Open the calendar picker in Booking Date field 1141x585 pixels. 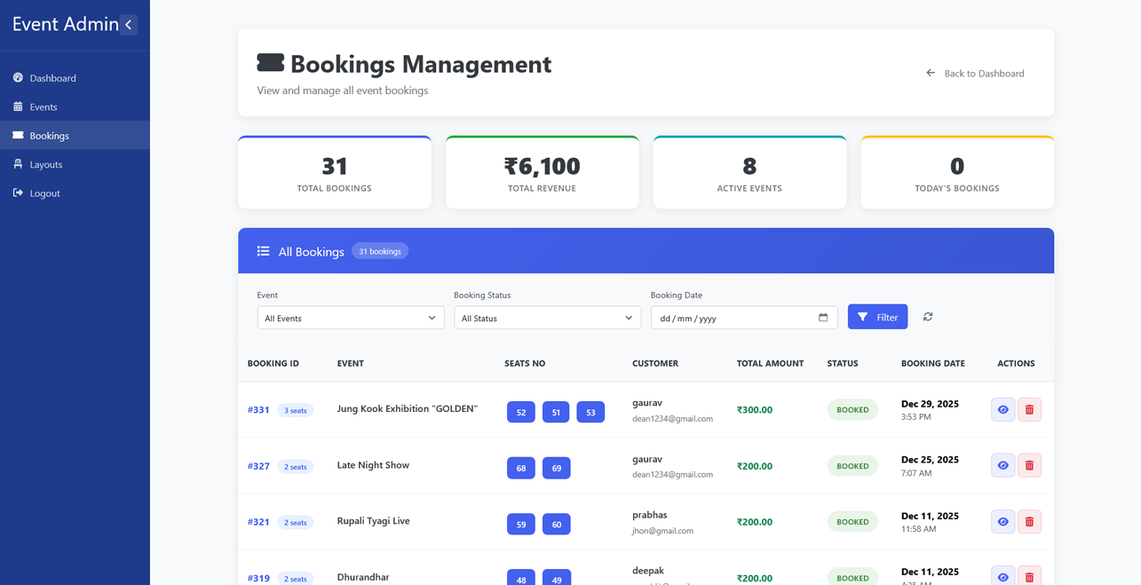click(822, 317)
